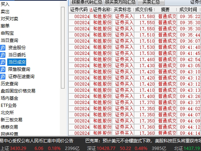Click the magnifier icon beside 当日成交
201x151 pixels.
(x=3, y=62)
